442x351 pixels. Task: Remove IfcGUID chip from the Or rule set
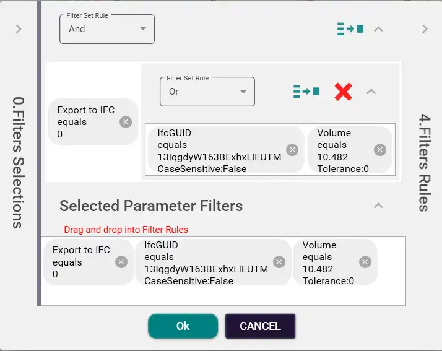pos(292,150)
